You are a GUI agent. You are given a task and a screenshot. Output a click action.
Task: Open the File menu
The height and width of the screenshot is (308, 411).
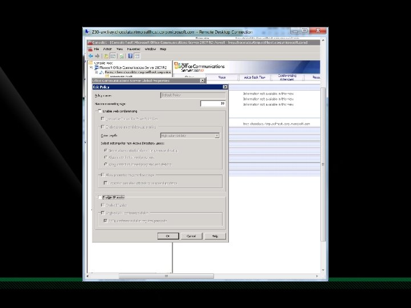(96, 49)
